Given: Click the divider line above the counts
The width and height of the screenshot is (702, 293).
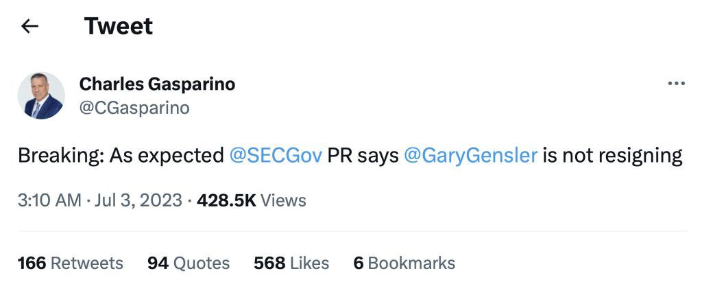Looking at the screenshot, I should click(x=351, y=231).
